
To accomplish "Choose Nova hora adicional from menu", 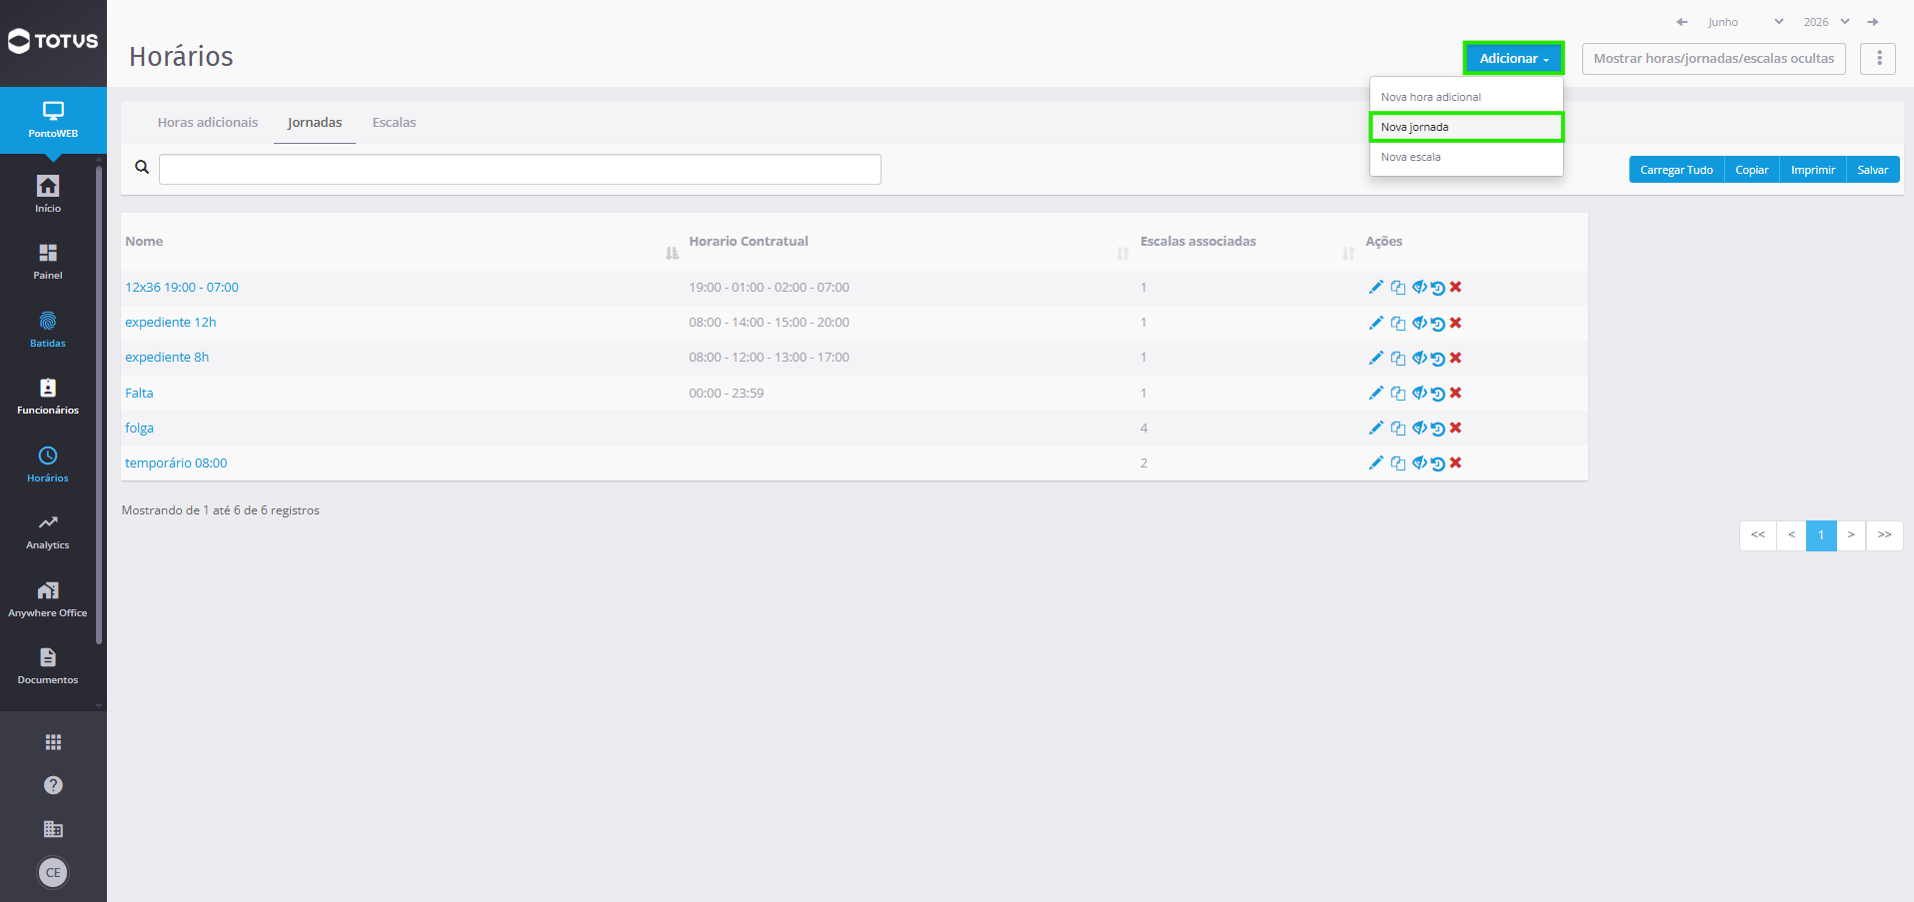I will 1466,97.
